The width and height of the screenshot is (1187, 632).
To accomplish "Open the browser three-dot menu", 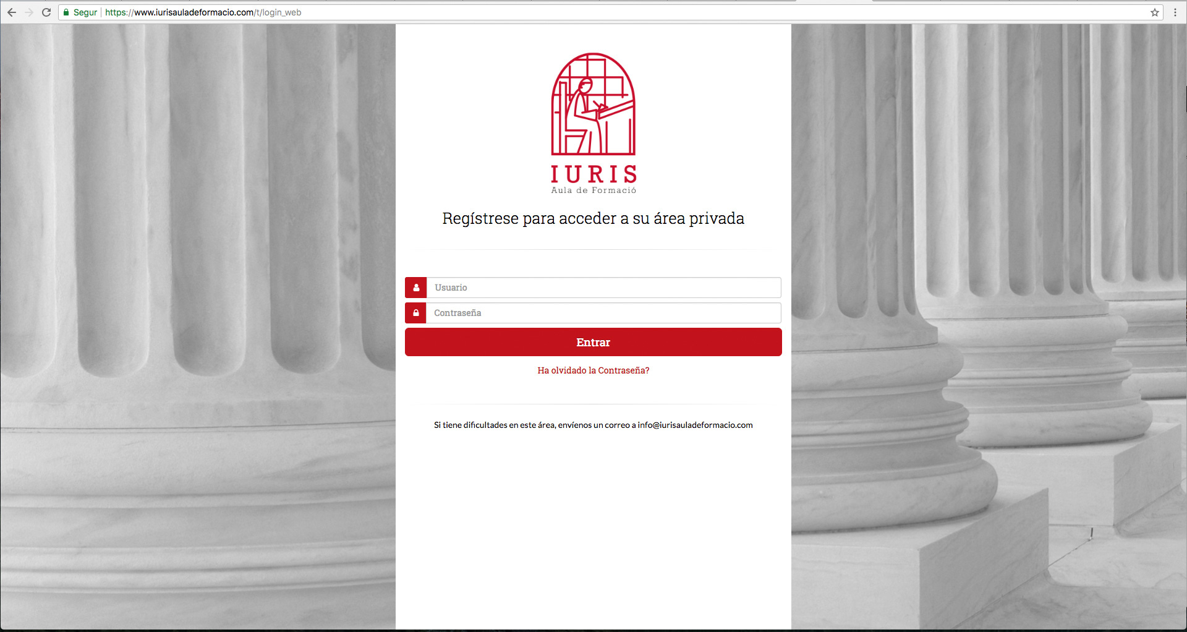I will coord(1175,12).
